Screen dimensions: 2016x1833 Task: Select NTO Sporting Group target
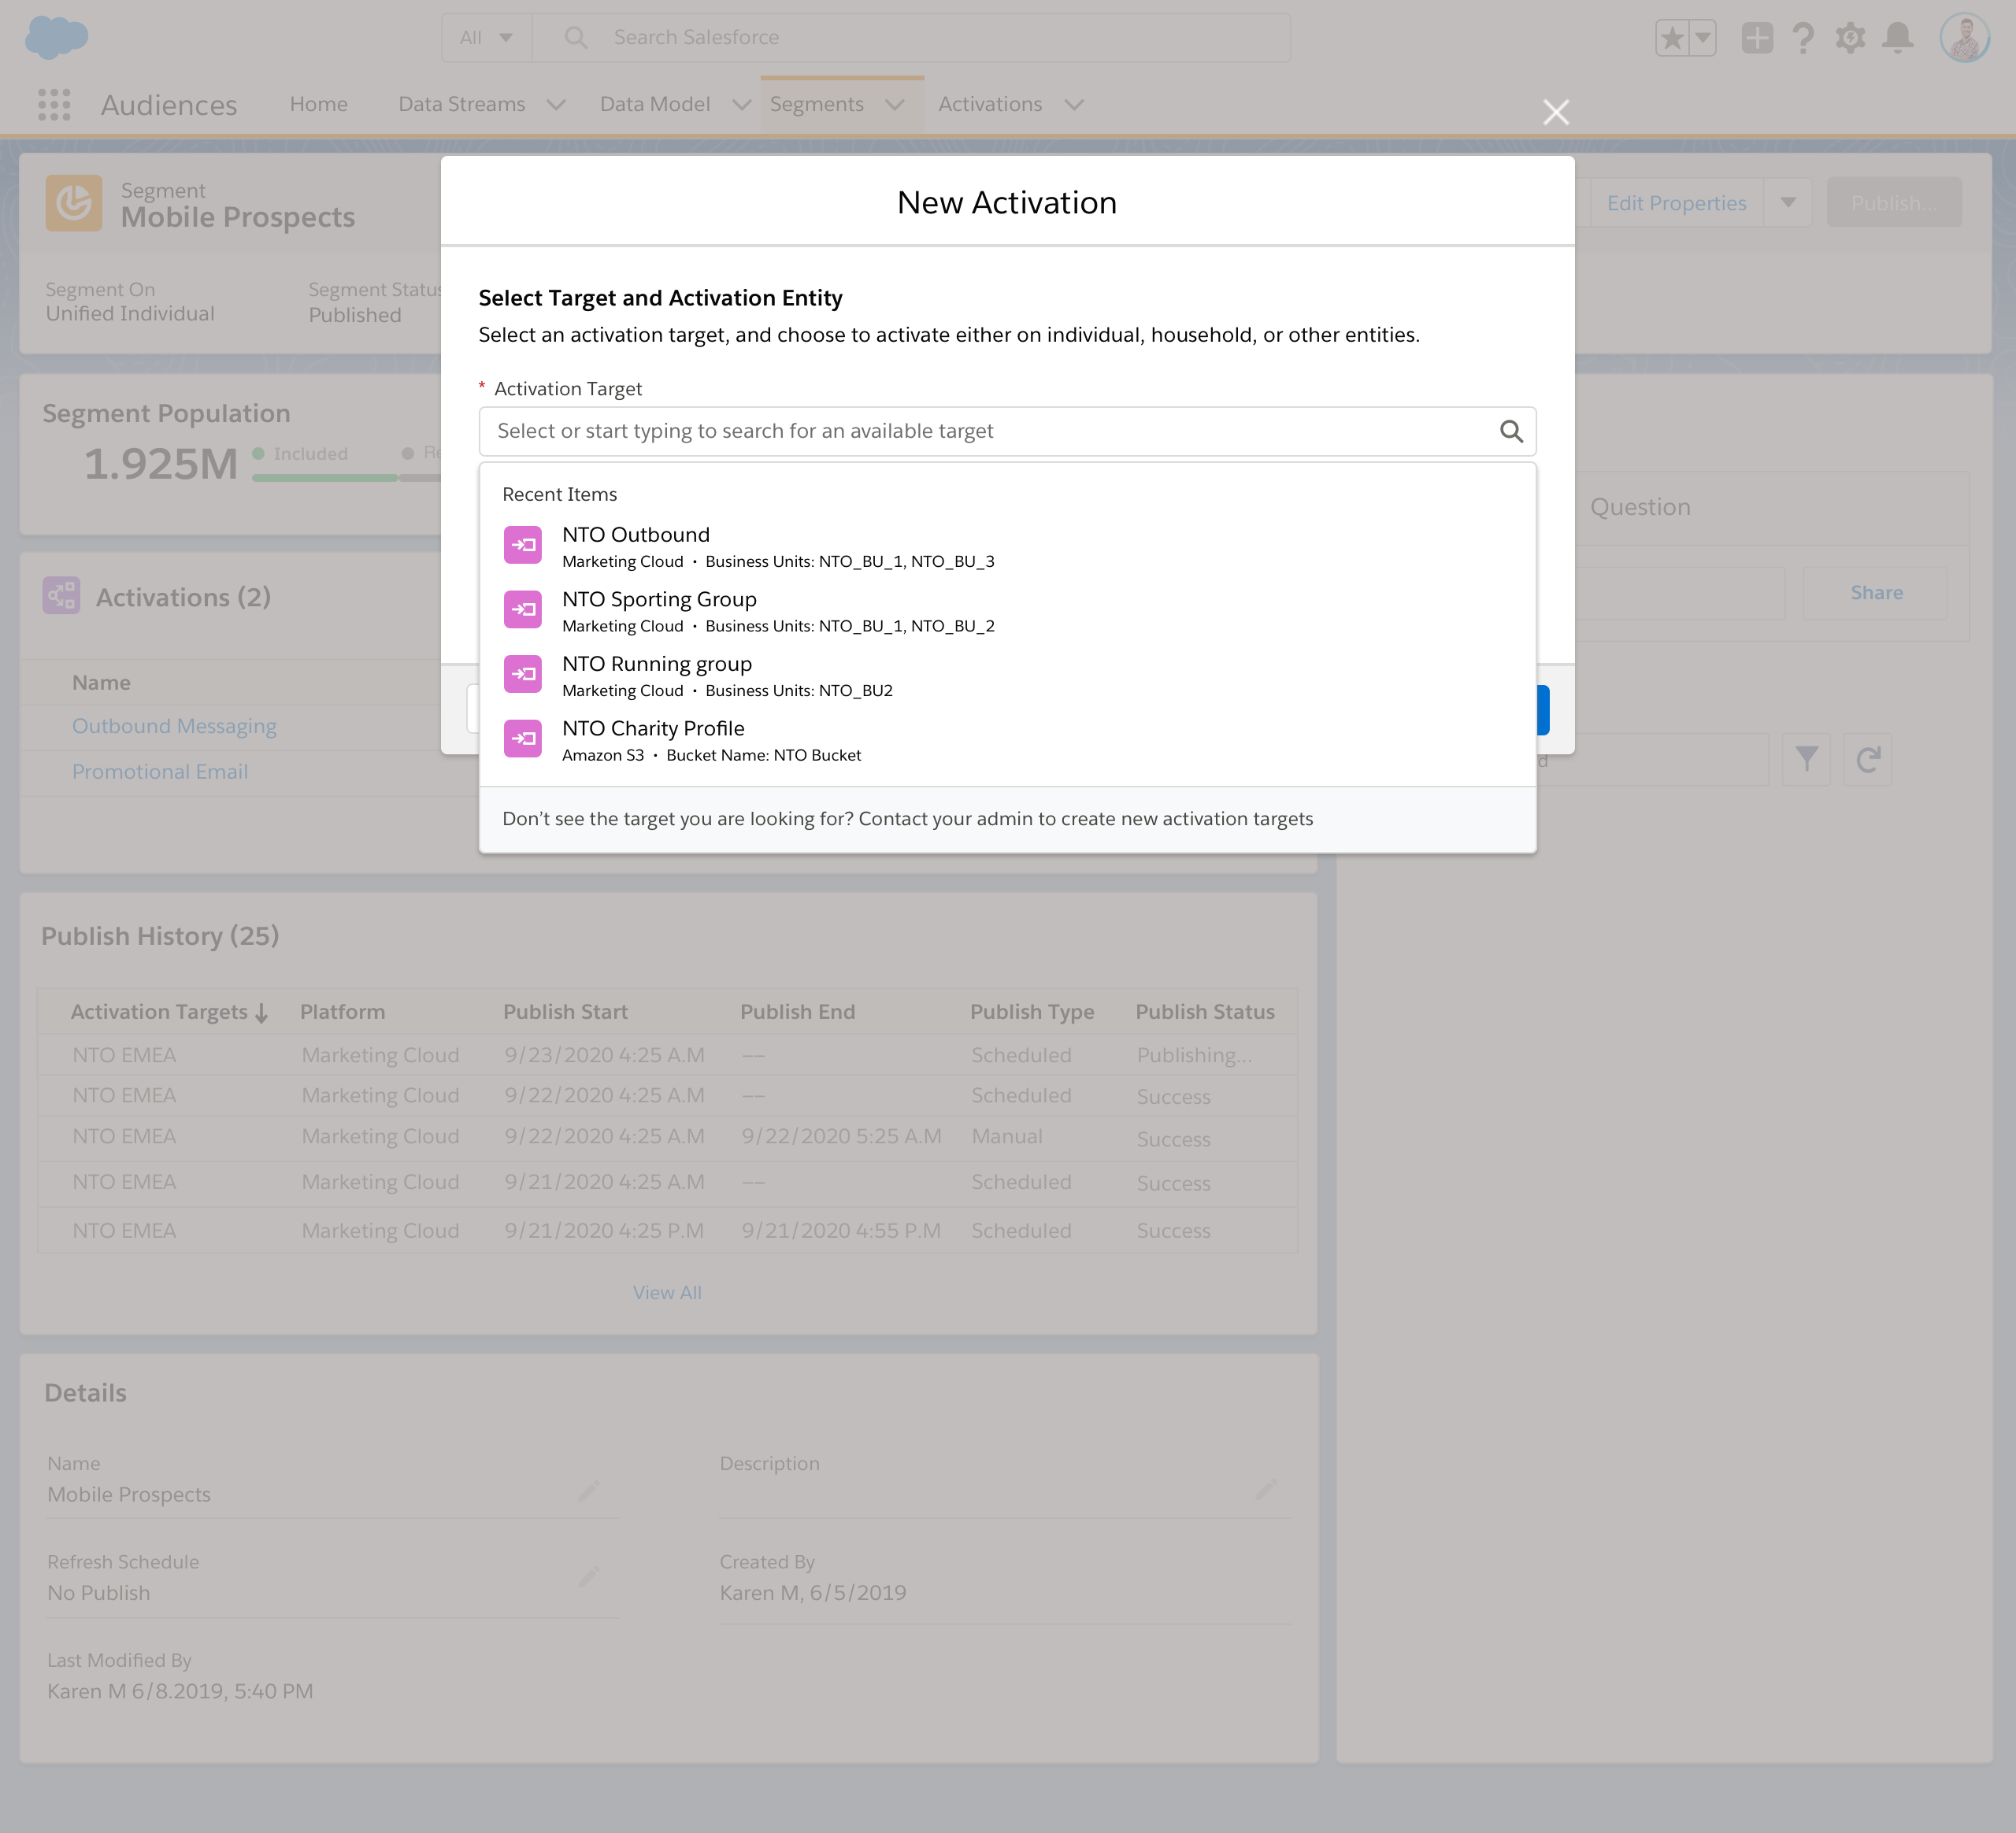[x=660, y=599]
